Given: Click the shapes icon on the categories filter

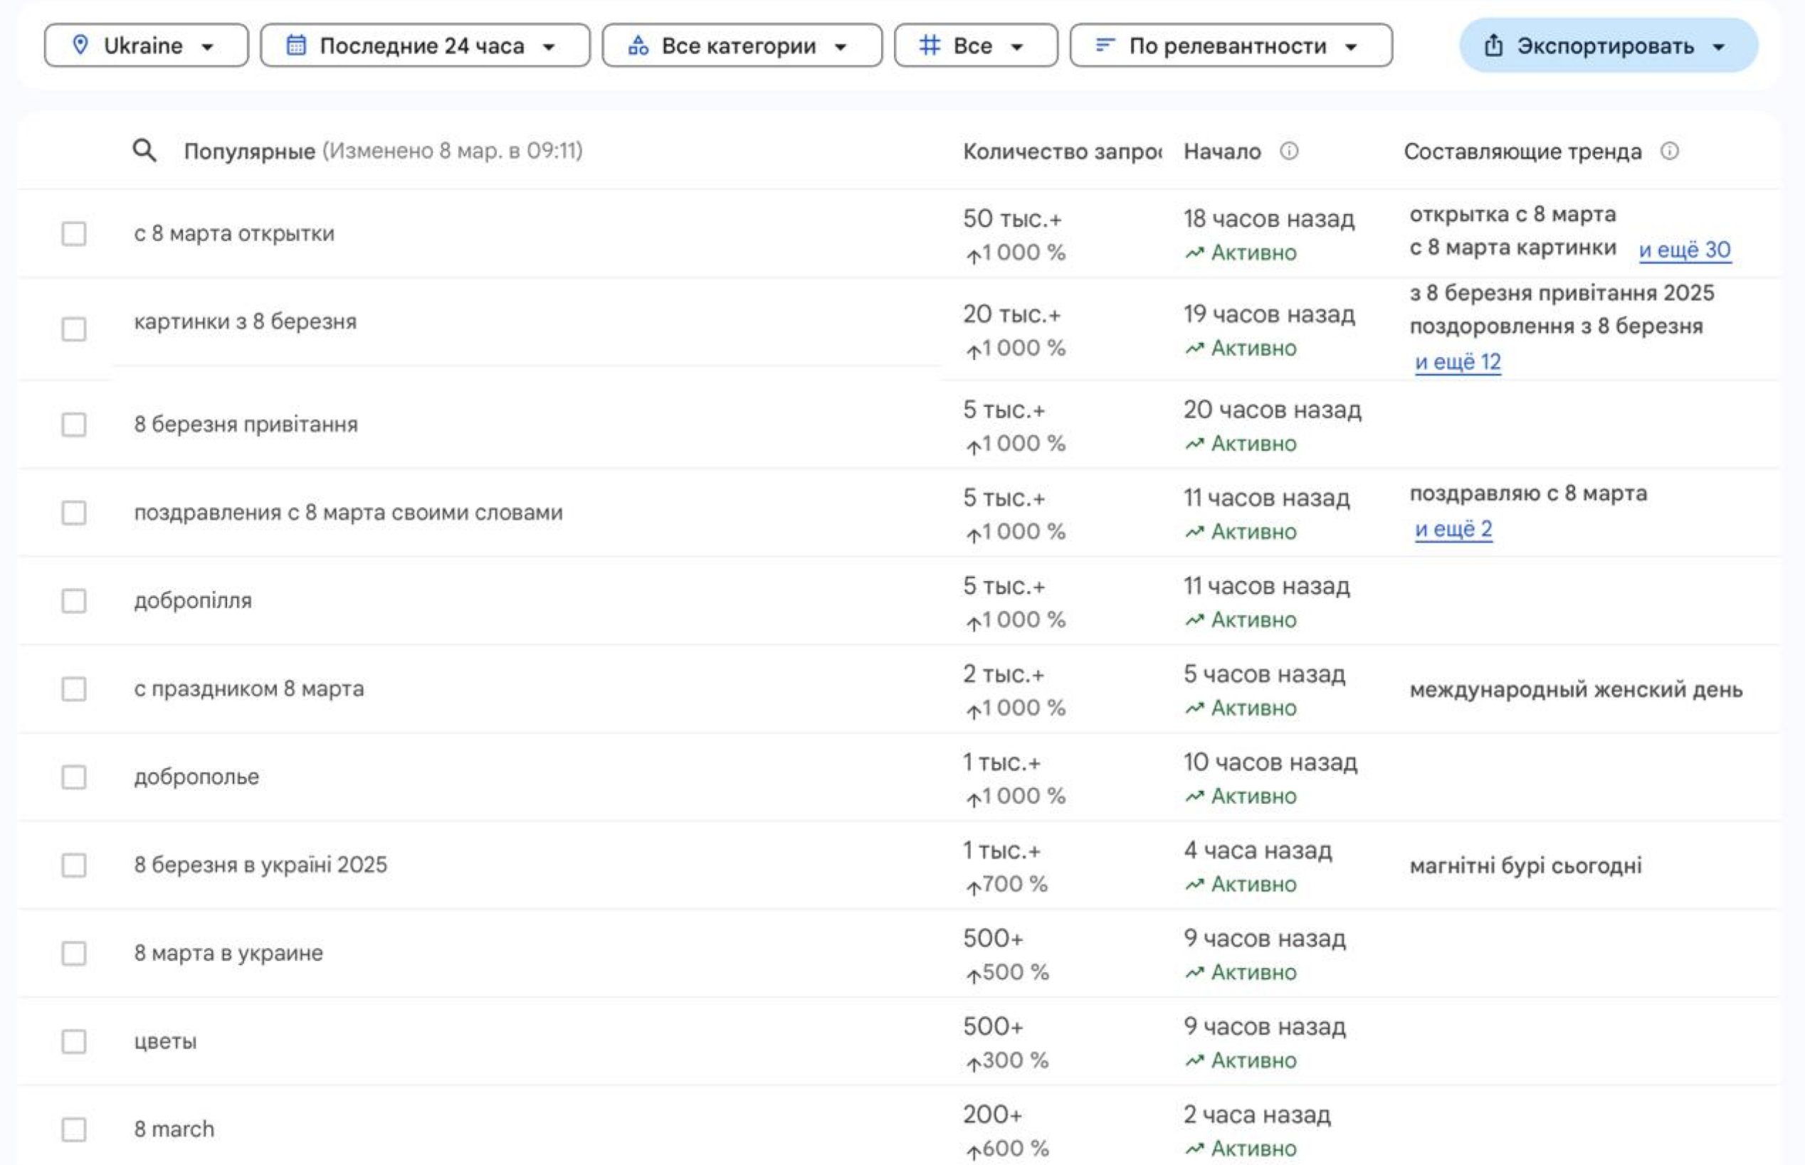Looking at the screenshot, I should tap(638, 46).
